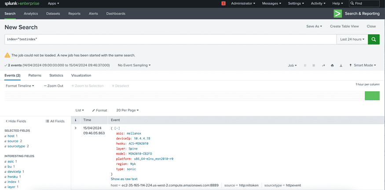This screenshot has height=190, width=385.
Task: Click the deviceIp value 10.4.4.78
Action: point(142,138)
